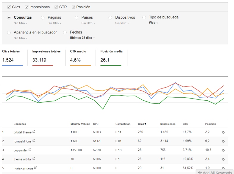The image size is (234, 174).
Task: Select Apariencia en el buscador radio button
Action: (x=9, y=33)
